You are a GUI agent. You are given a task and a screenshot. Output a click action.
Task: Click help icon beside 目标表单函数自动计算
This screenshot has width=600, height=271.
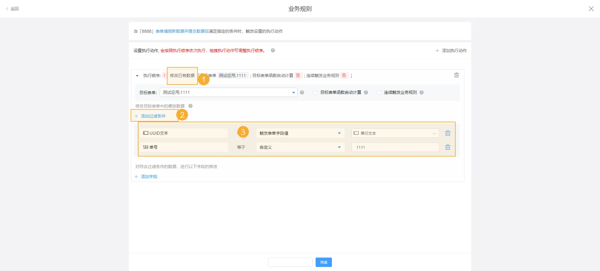coord(366,92)
